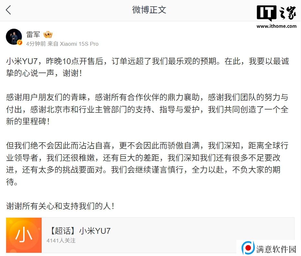Click the crown membership badge
The height and width of the screenshot is (256, 301).
tap(48, 35)
